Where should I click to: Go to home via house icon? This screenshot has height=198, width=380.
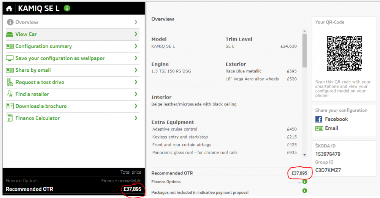(9, 9)
